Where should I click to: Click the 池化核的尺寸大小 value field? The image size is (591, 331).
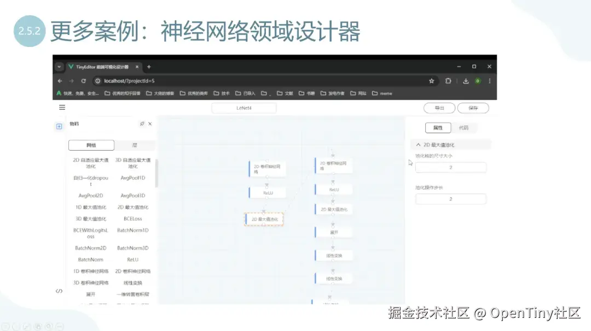[450, 167]
